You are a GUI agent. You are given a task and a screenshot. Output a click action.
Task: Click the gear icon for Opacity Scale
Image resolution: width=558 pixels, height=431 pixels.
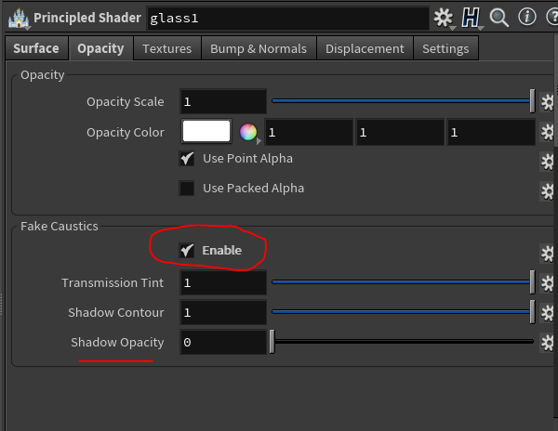click(548, 102)
